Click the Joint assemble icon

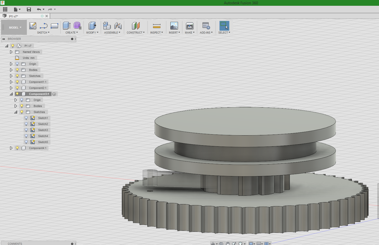(118, 26)
